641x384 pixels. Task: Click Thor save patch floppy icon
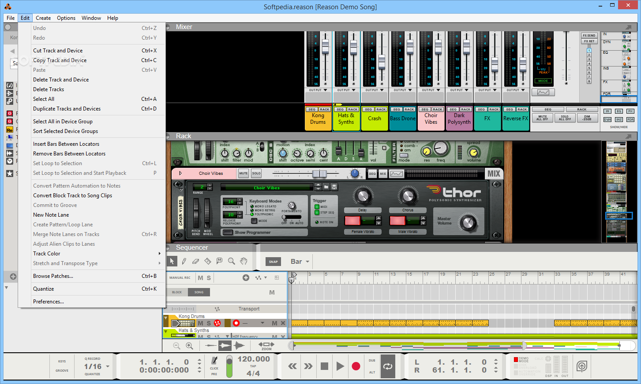[334, 187]
